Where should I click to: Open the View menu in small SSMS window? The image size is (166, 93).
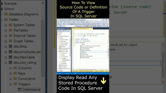[x=65, y=22]
